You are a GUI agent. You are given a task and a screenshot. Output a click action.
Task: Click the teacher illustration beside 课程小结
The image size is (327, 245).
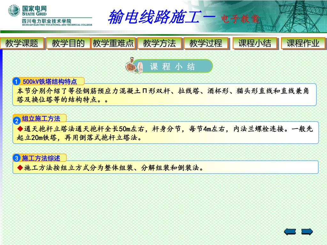pos(134,65)
